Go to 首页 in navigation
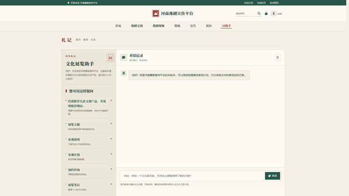This screenshot has width=349, height=196. pyautogui.click(x=118, y=26)
